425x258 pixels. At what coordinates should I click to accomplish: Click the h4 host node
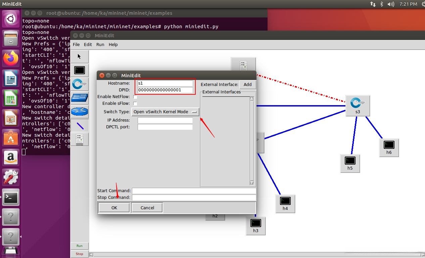285,204
